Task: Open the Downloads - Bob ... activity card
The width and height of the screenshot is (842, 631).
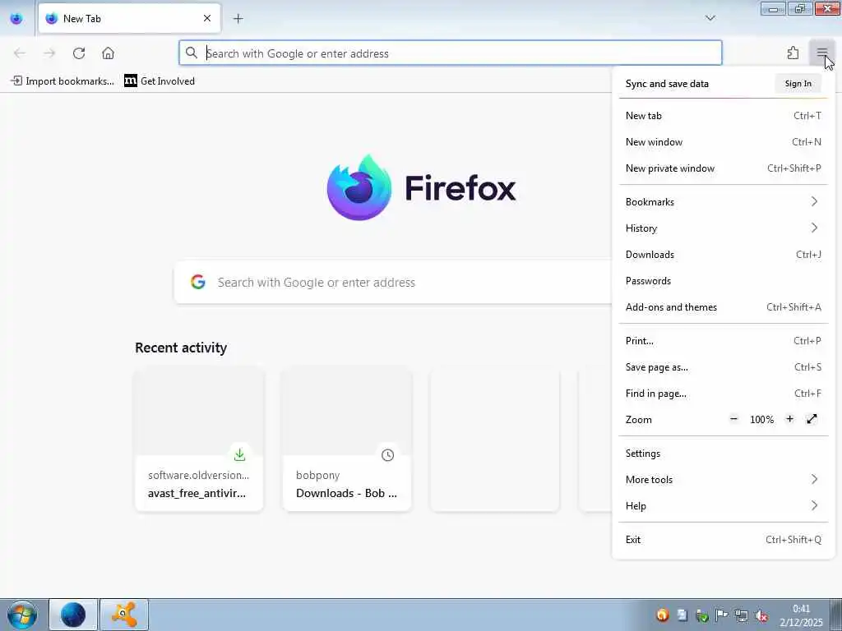Action: tap(347, 440)
